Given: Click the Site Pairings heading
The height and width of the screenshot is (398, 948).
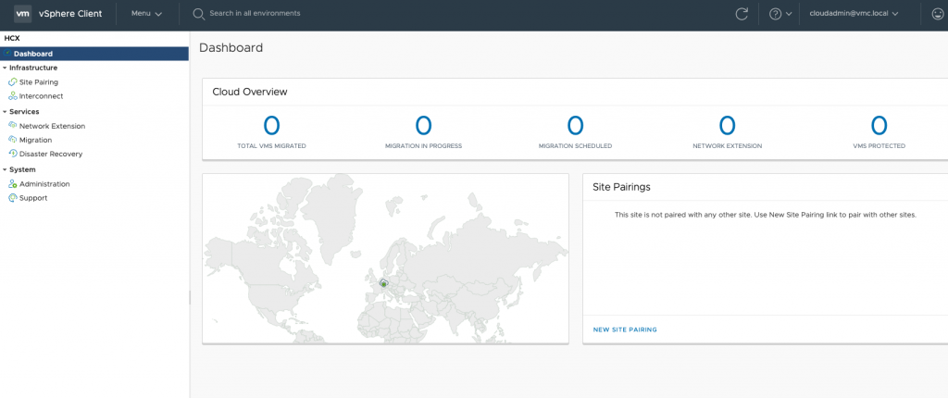Looking at the screenshot, I should (621, 188).
